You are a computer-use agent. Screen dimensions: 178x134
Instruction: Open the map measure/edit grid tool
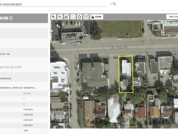click(66, 17)
